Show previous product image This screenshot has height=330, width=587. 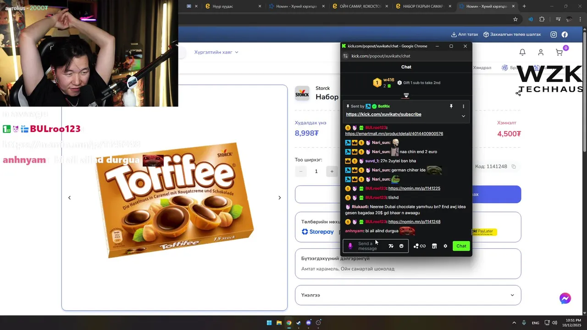click(x=69, y=198)
